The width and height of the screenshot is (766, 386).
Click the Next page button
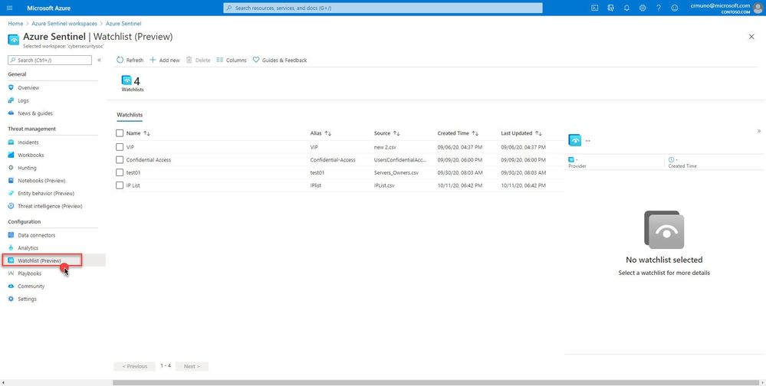coord(192,367)
